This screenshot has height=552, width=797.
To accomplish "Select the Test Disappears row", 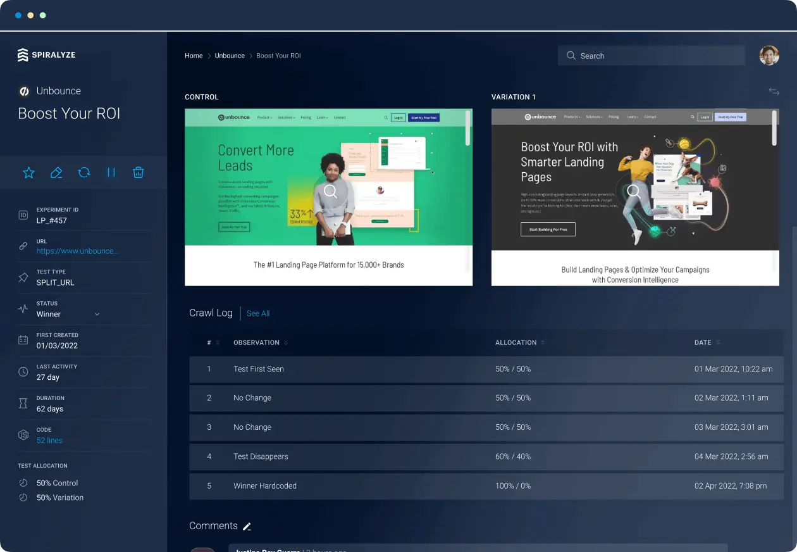I will (486, 456).
